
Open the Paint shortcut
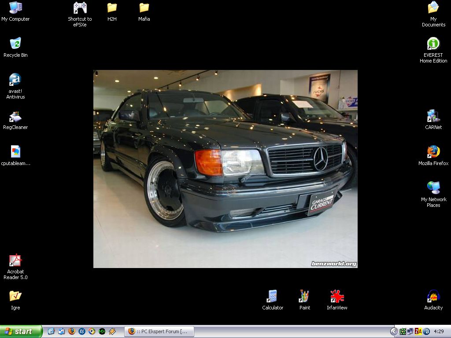pyautogui.click(x=304, y=297)
